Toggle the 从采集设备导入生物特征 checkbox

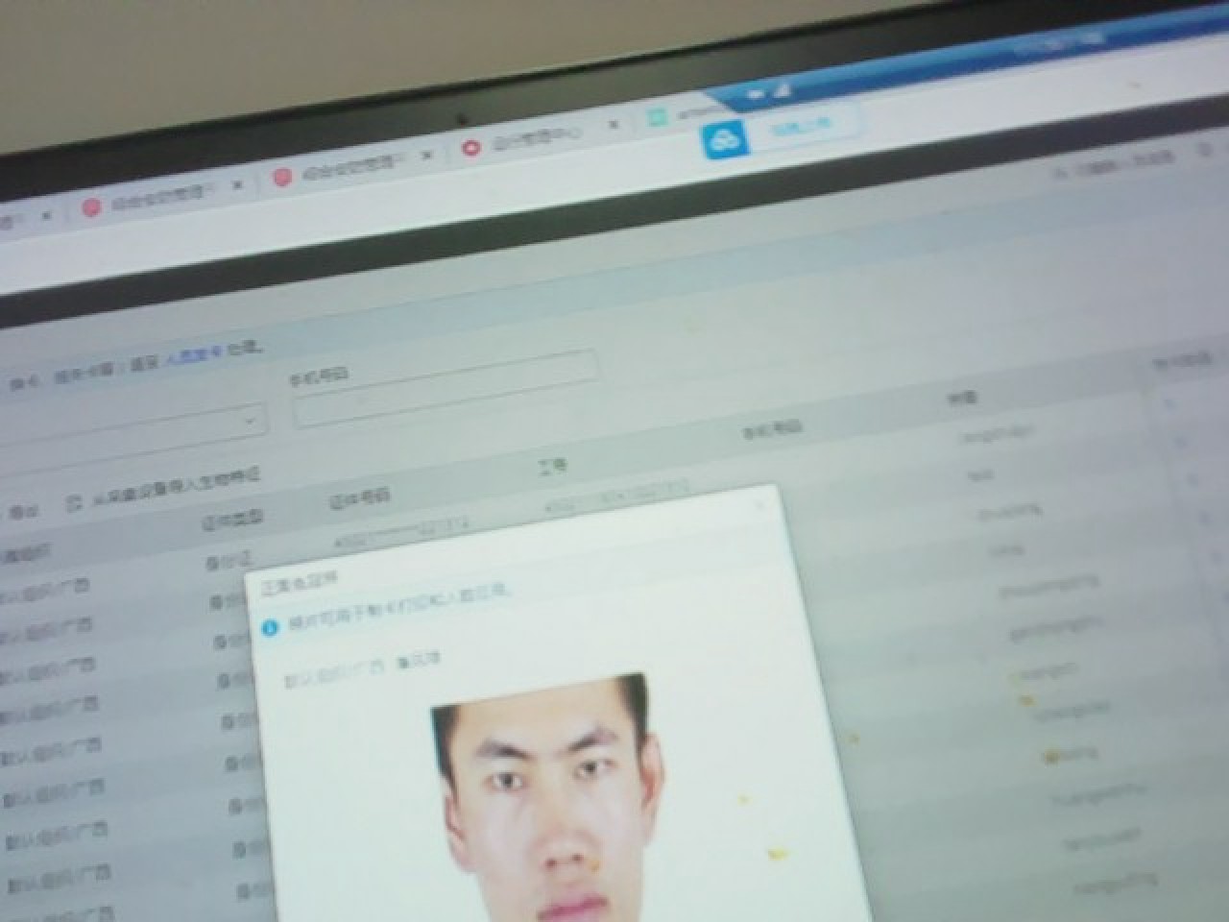click(x=75, y=502)
